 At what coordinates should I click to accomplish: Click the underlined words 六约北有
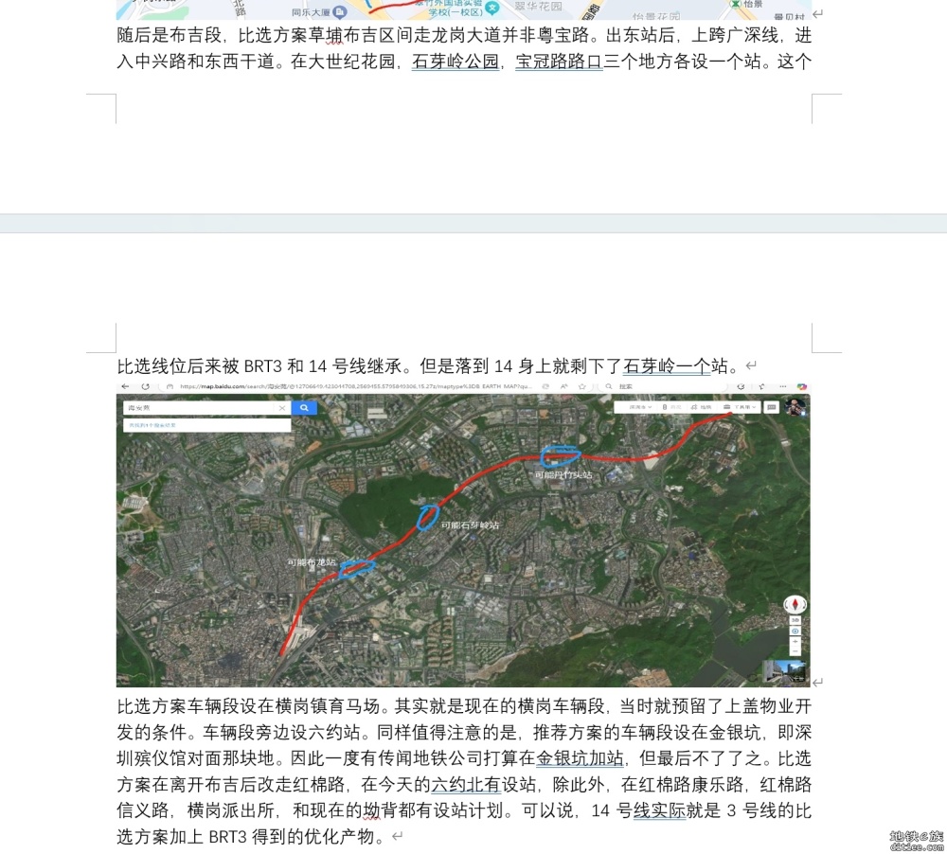(466, 785)
